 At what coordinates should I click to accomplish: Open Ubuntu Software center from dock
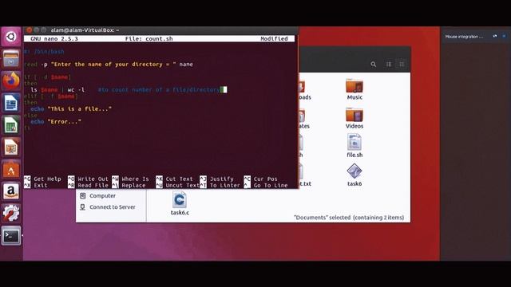[x=11, y=170]
